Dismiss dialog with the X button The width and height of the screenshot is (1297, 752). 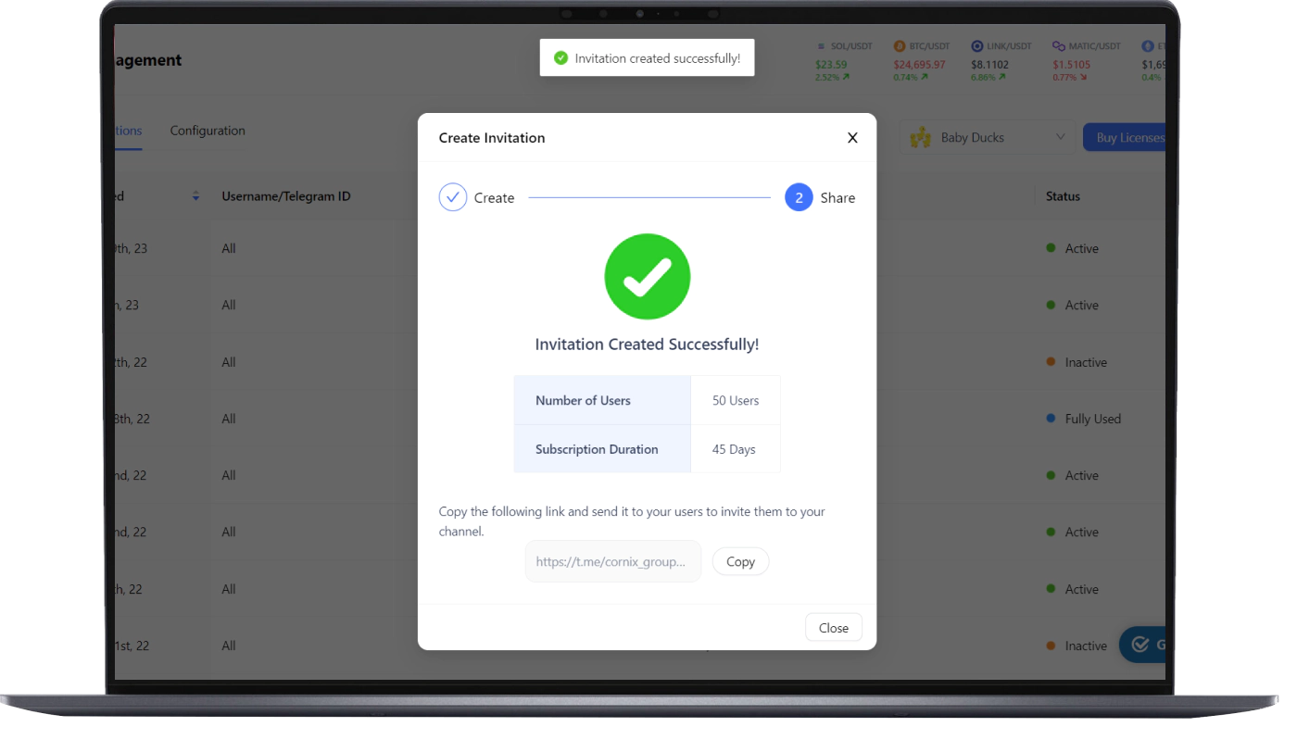[852, 138]
